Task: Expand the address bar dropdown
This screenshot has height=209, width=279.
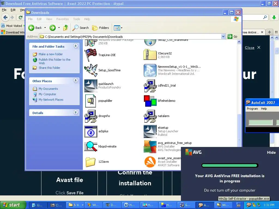Action: (223, 37)
